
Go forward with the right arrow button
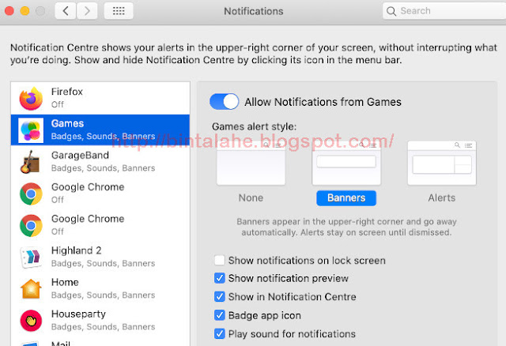pos(87,11)
